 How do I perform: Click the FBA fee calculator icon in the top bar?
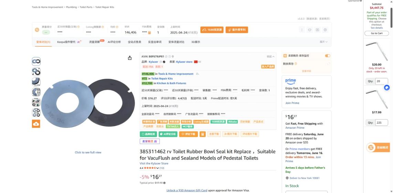point(149,33)
